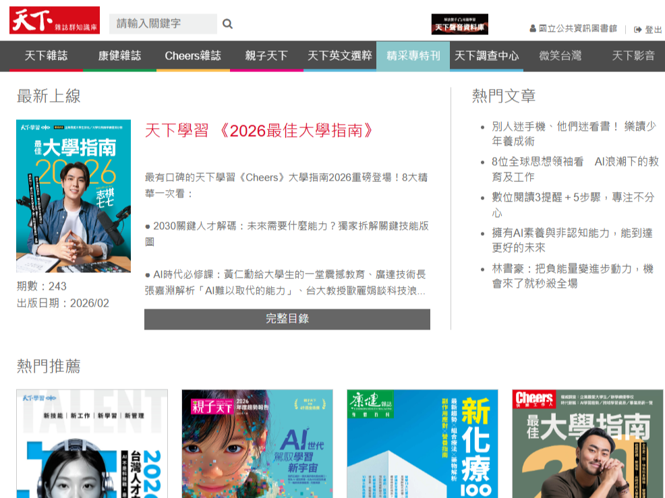Open the 康健雜誌 tab
665x498 pixels.
pos(119,55)
